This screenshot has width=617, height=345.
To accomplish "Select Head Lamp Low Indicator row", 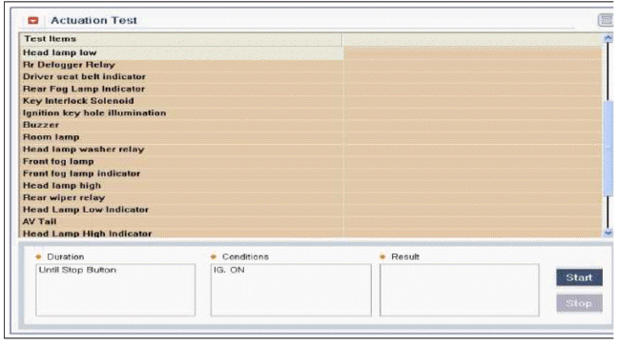I will pos(311,210).
